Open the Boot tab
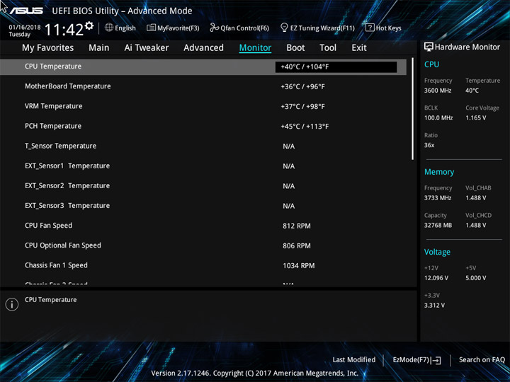The width and height of the screenshot is (510, 382). click(x=295, y=48)
